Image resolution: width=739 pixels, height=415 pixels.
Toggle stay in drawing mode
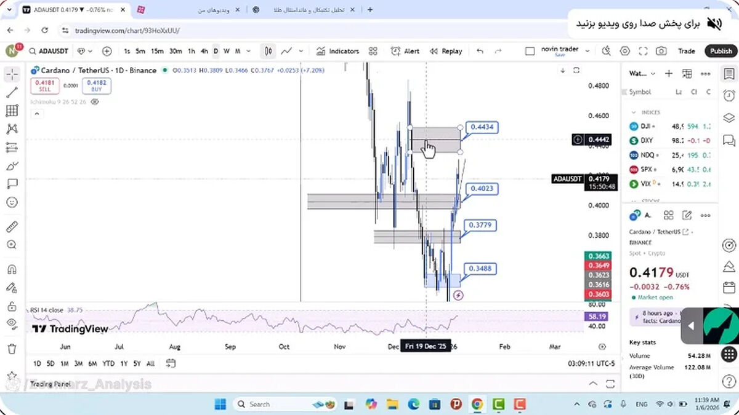(x=11, y=287)
